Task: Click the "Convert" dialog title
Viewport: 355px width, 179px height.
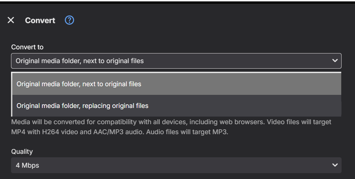Action: tap(40, 20)
